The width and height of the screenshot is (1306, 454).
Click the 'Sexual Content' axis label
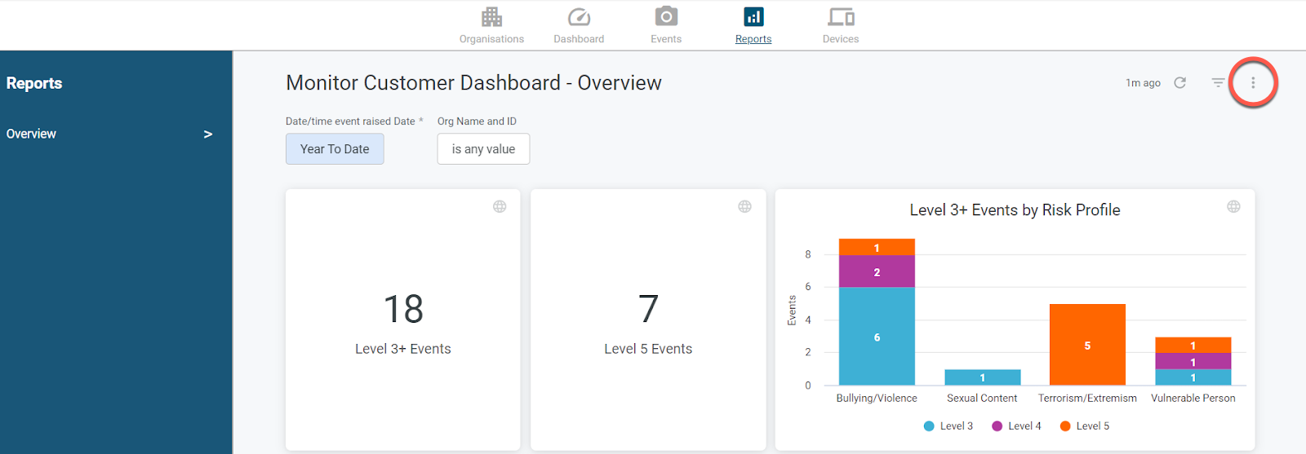(982, 398)
